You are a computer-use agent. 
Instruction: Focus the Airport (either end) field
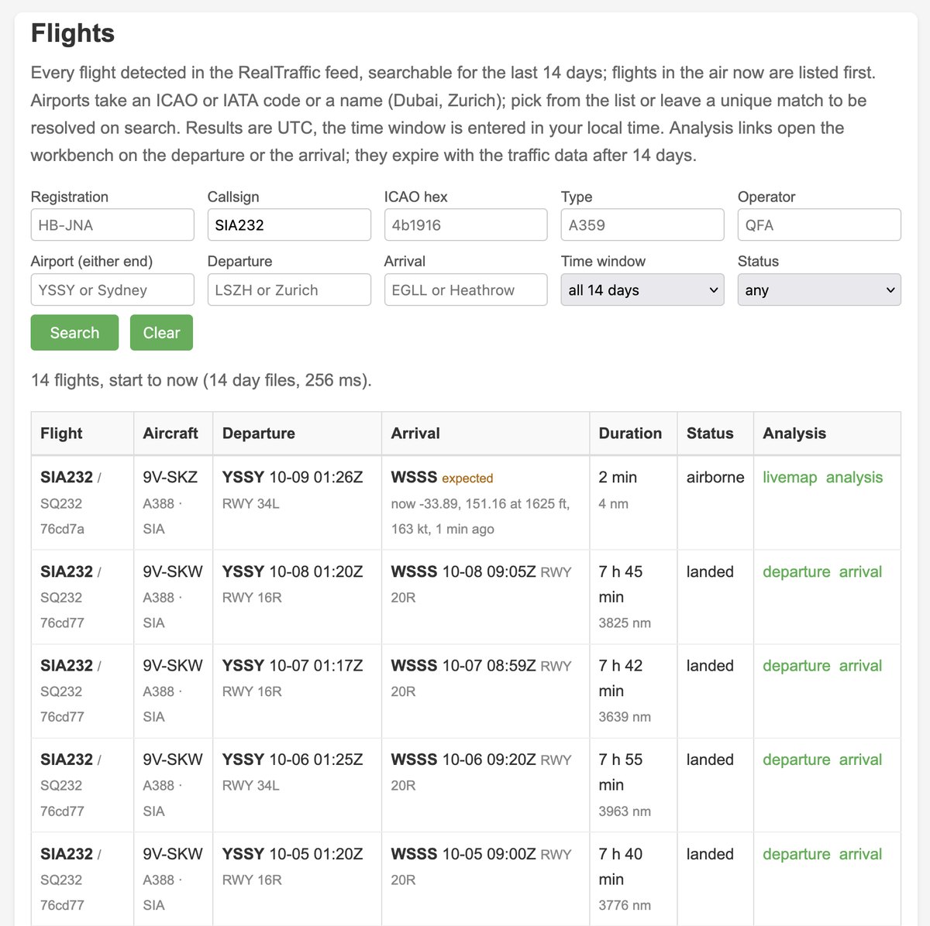(112, 290)
